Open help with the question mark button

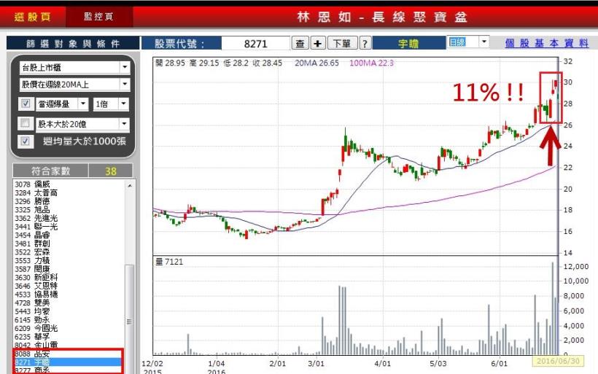[x=365, y=44]
